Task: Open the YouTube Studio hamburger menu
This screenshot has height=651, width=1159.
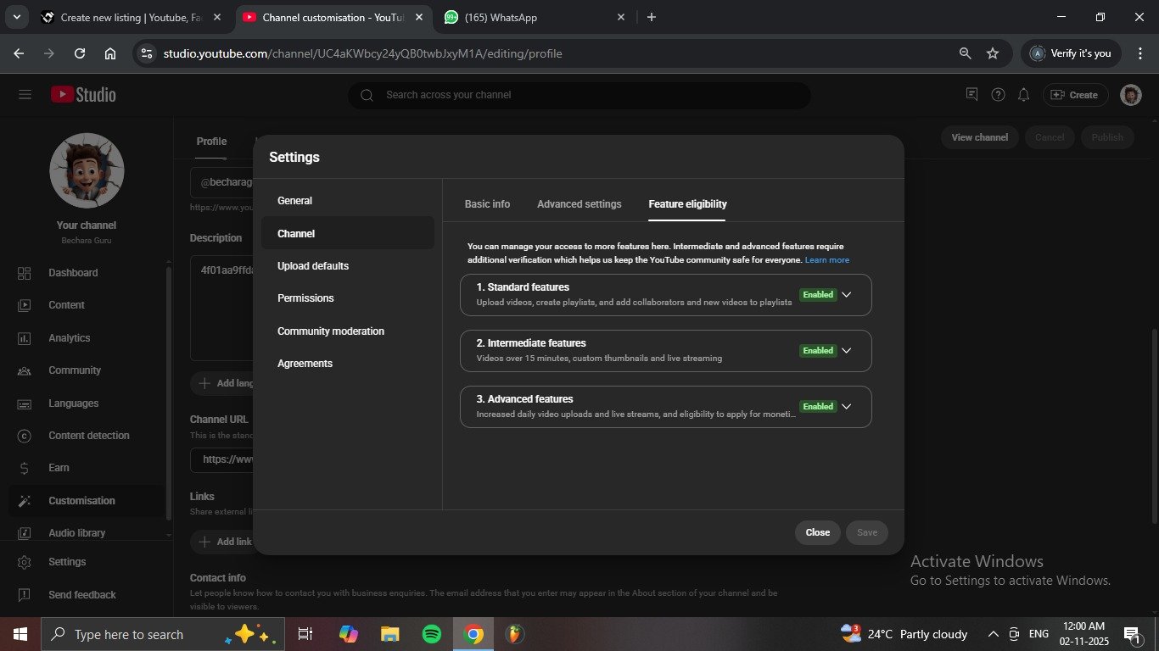Action: tap(25, 95)
